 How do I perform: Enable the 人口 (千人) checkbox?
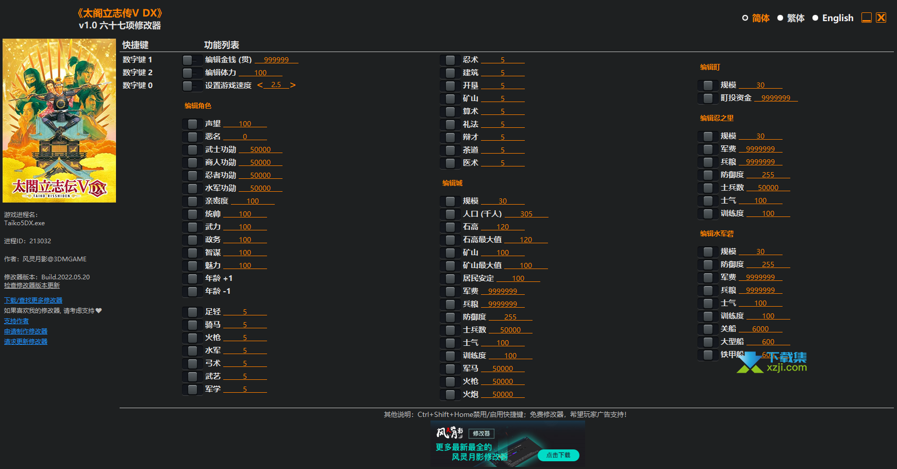(450, 214)
